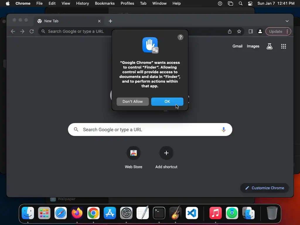Viewport: 300px width, 225px height.
Task: Open TextEdit from the Dock
Action: point(143,213)
